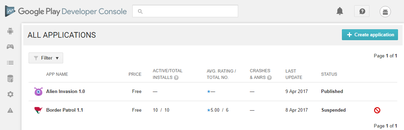Image resolution: width=404 pixels, height=130 pixels.
Task: Click the 9 Apr 2017 update date
Action: (296, 91)
